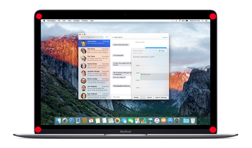Image resolution: width=252 pixels, height=148 pixels.
Task: Click 'Add Location' field in popover
Action: pyautogui.click(x=138, y=53)
